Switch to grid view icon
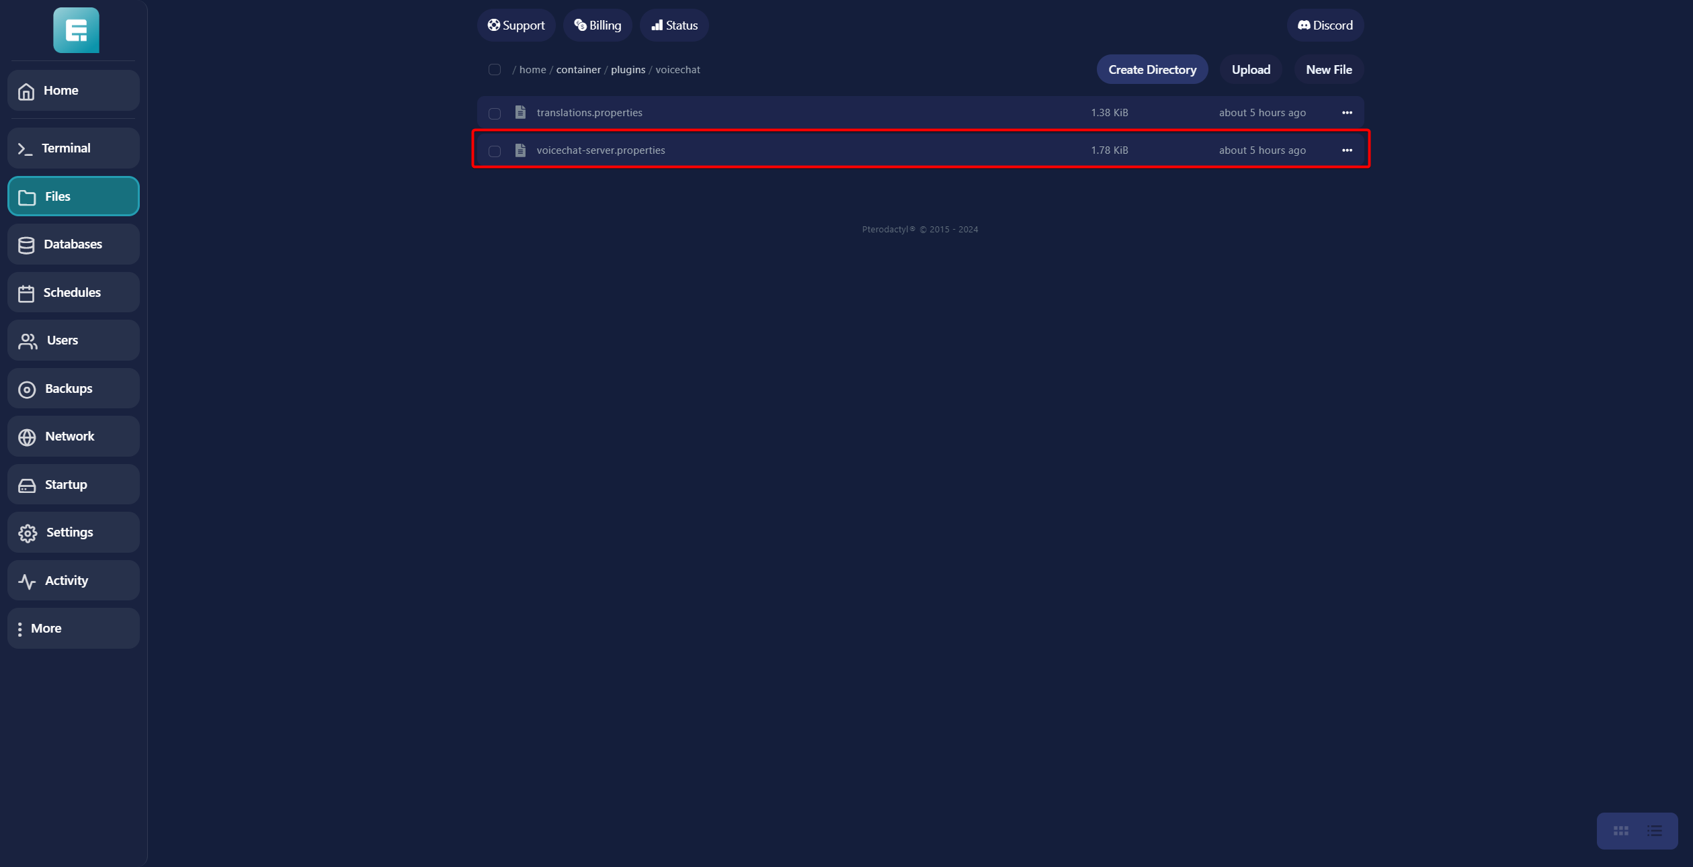This screenshot has height=867, width=1693. [x=1620, y=831]
